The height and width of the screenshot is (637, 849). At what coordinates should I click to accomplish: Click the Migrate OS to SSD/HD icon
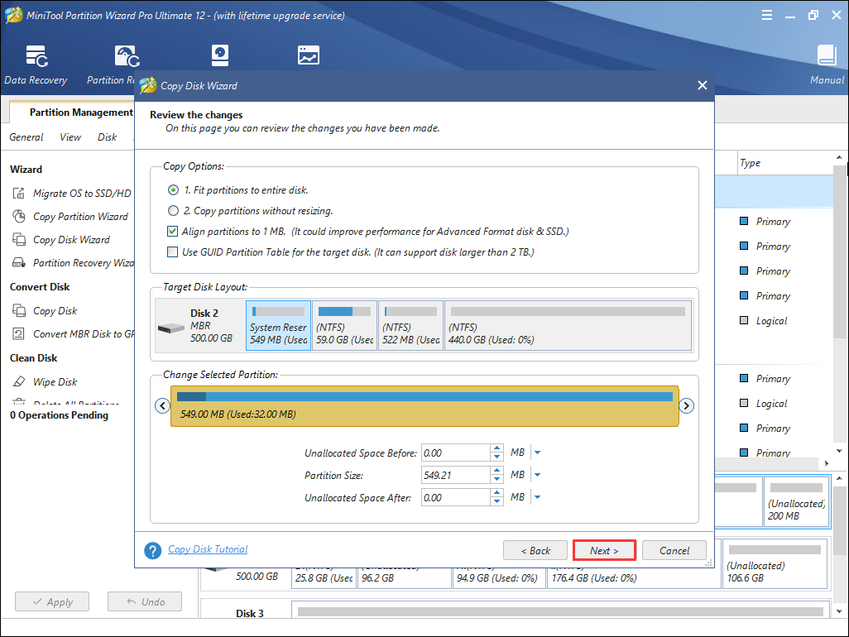coord(19,194)
